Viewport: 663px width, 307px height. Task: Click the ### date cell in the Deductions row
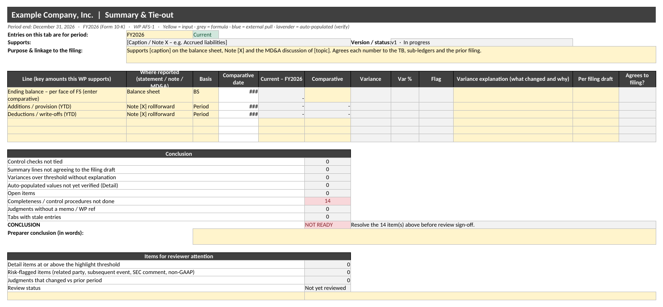[238, 114]
